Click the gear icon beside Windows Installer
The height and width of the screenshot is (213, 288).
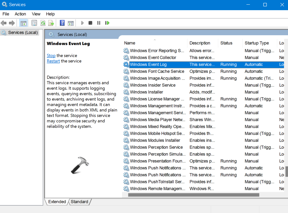click(x=126, y=92)
